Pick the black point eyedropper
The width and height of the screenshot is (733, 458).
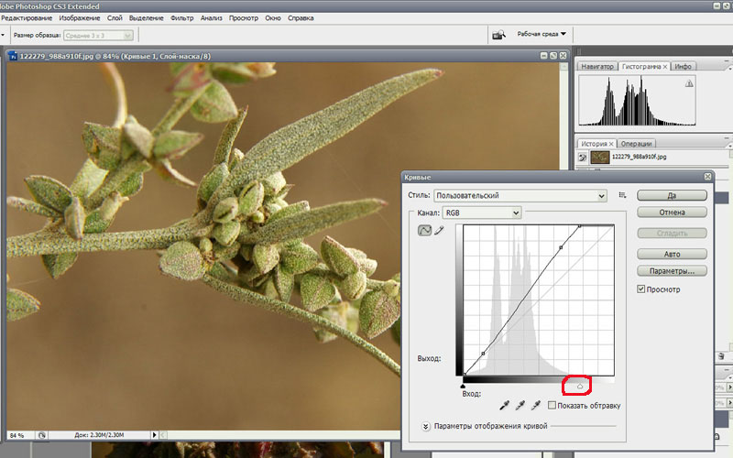pos(504,405)
